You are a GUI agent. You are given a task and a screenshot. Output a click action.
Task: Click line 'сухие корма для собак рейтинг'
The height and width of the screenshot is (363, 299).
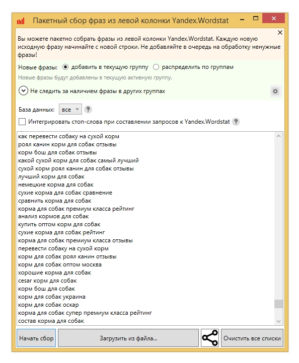61,232
